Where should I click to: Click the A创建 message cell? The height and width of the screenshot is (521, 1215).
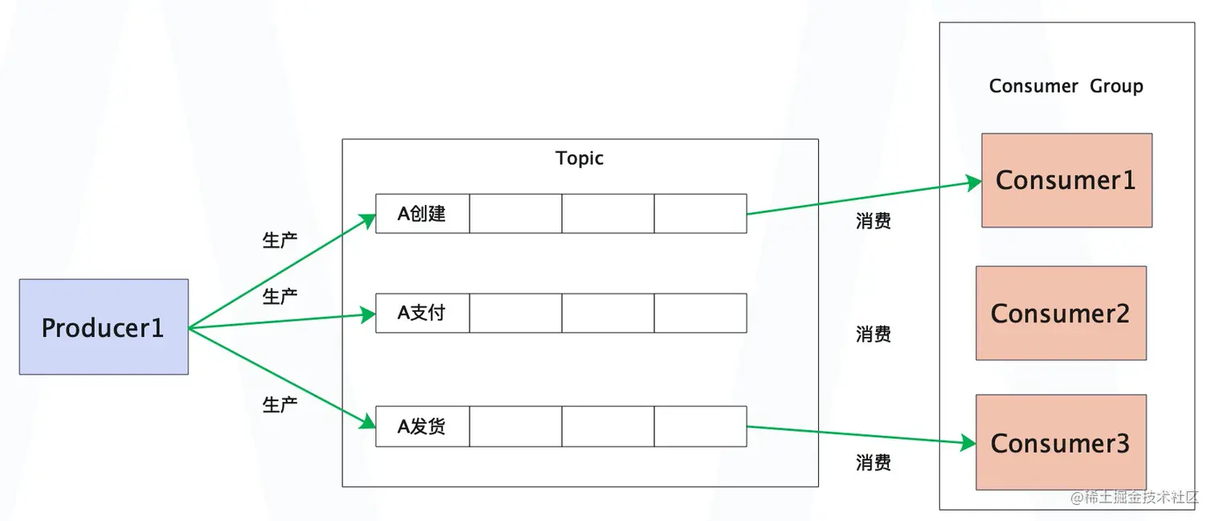(422, 214)
